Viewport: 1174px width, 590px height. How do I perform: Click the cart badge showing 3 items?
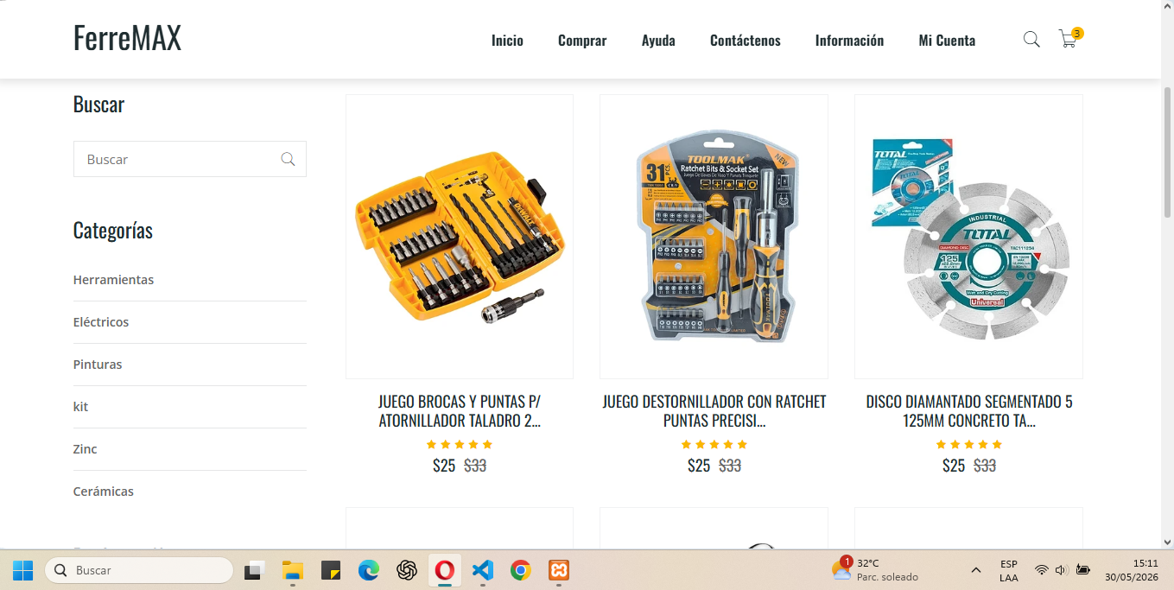pyautogui.click(x=1077, y=33)
